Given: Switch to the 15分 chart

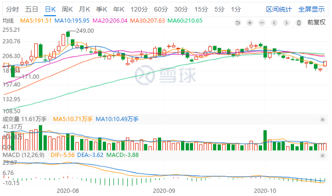Looking at the screenshot, I should (x=201, y=9).
